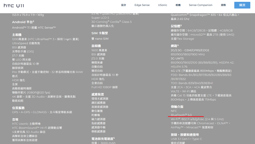Click '153.9 x 75.9 x 7.9, 169g' dimensions
The width and height of the screenshot is (255, 144).
pyautogui.click(x=28, y=15)
